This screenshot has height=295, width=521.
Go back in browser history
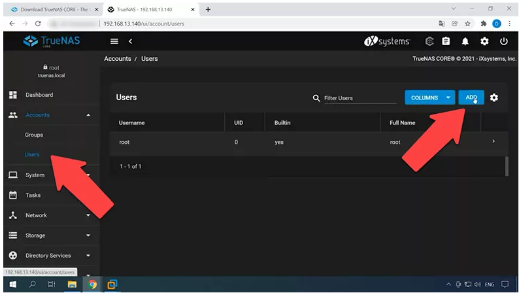click(x=12, y=24)
